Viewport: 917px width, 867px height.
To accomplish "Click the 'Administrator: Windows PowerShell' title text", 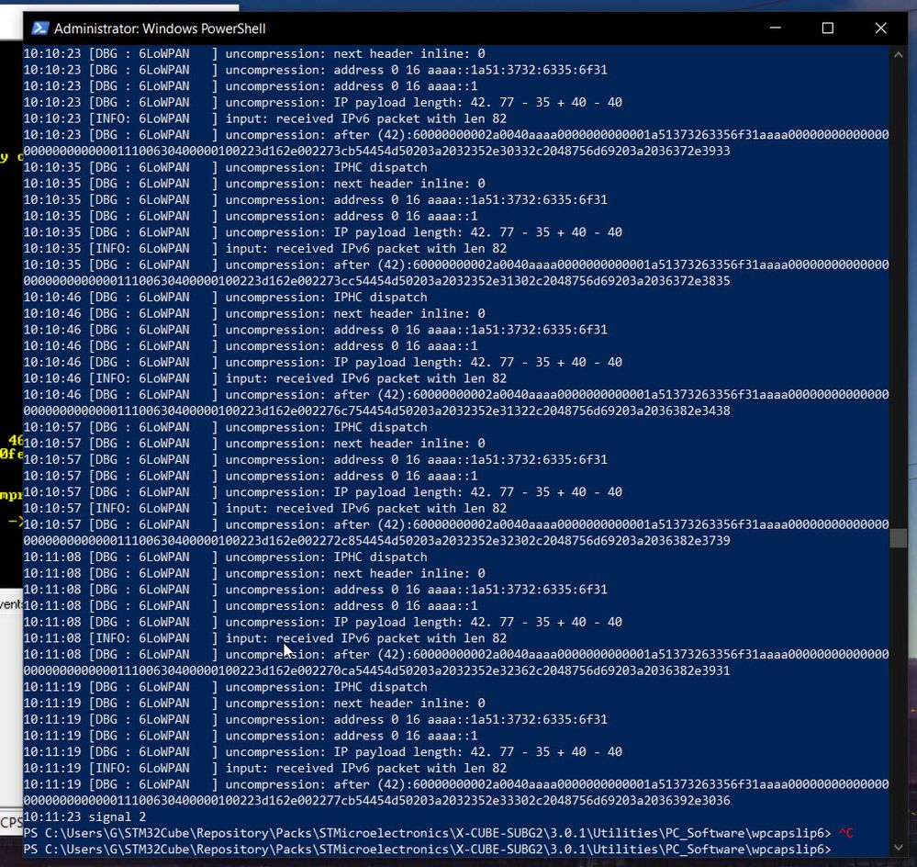I will (x=160, y=28).
